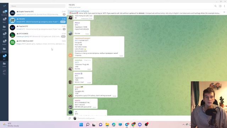This screenshot has width=227, height=128.
Task: Open the sixth sidebar folder icon
Action: point(4,50)
